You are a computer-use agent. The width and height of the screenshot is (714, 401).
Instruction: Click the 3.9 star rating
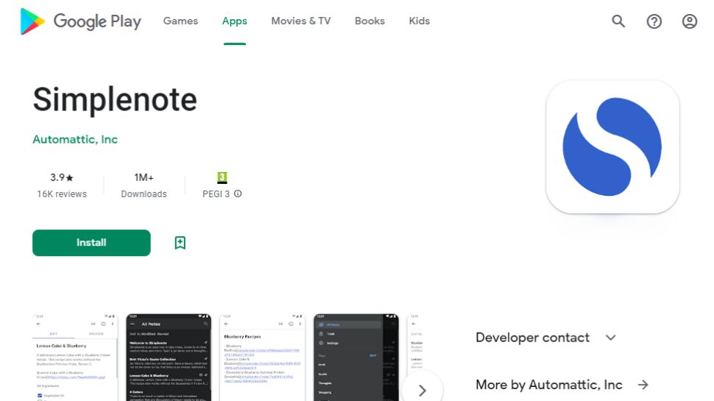pos(62,177)
